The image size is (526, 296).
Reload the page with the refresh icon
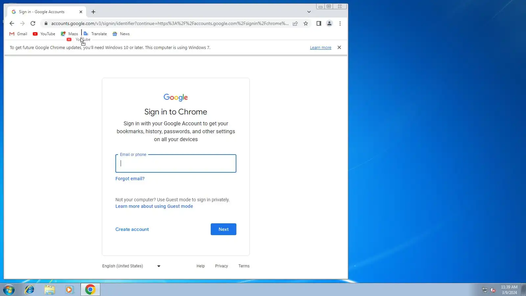pos(33,23)
